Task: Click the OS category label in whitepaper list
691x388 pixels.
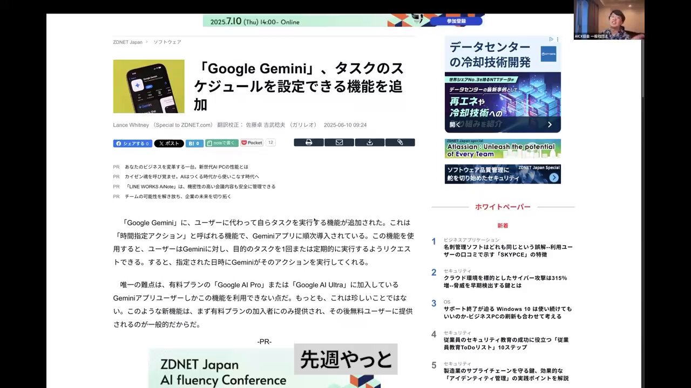Action: point(447,302)
